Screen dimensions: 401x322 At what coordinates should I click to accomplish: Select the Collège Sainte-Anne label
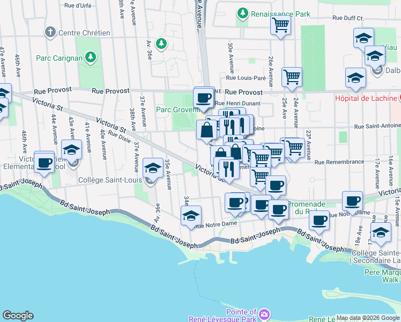pos(376,257)
